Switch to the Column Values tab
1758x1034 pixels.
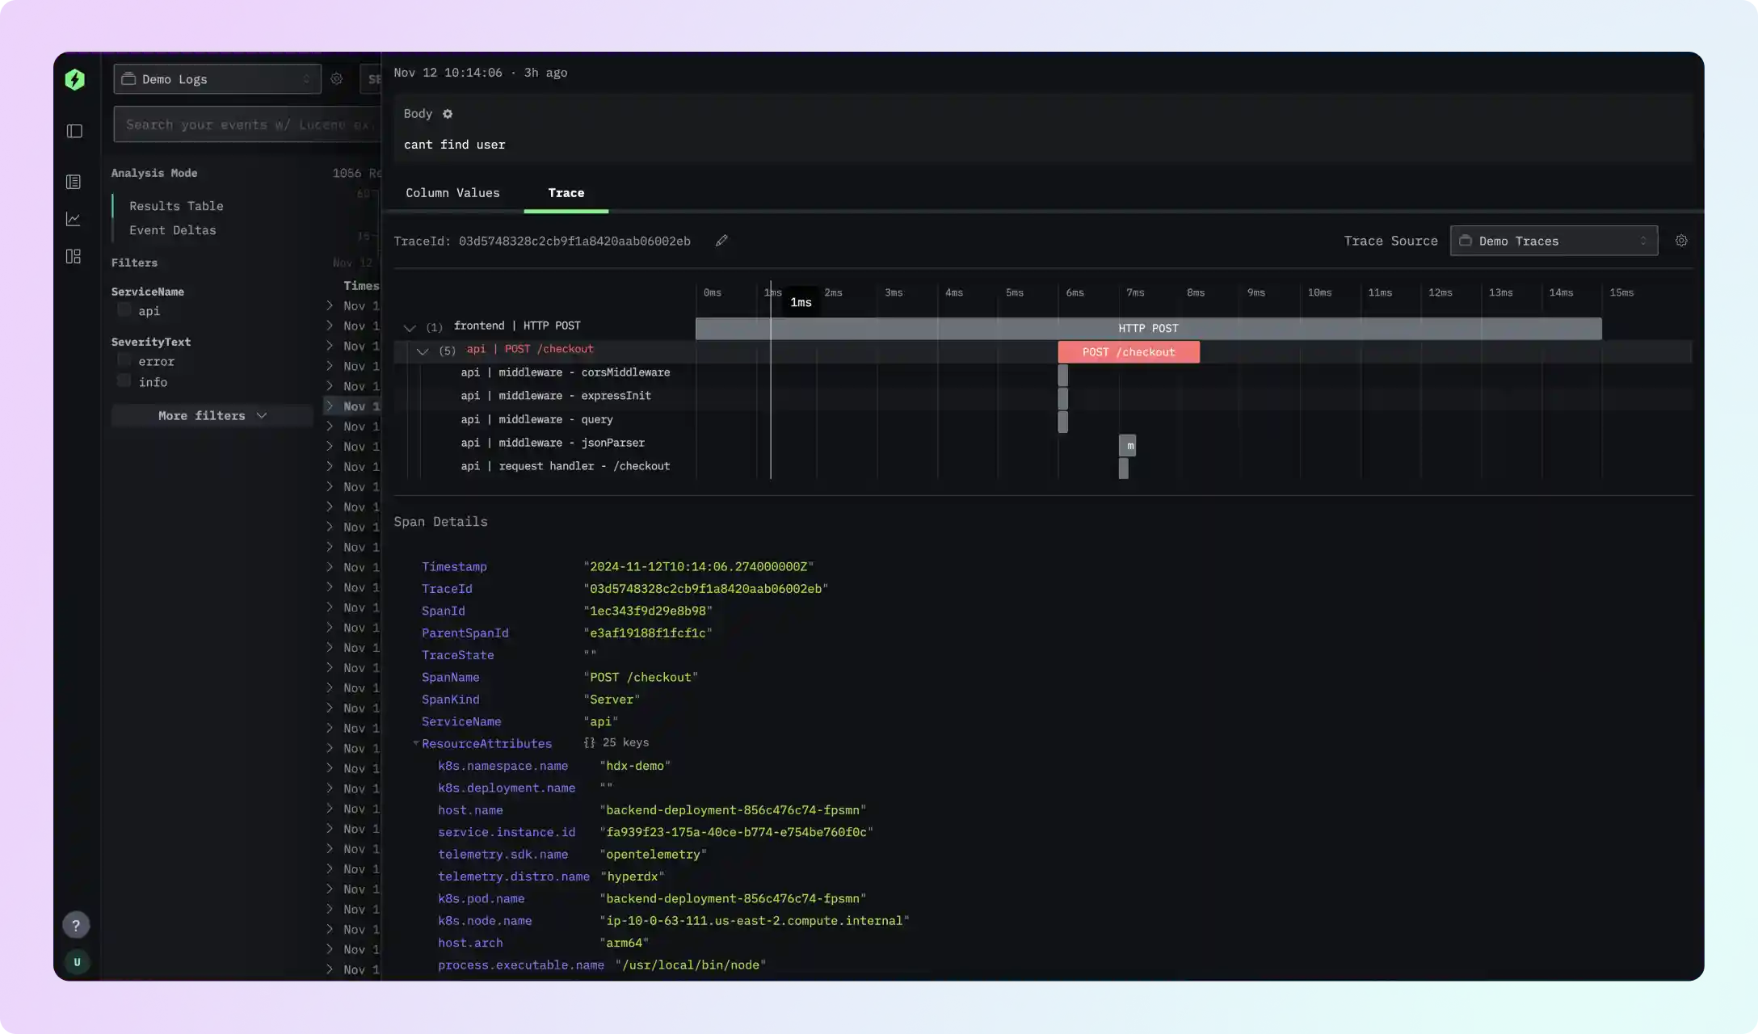click(x=452, y=193)
